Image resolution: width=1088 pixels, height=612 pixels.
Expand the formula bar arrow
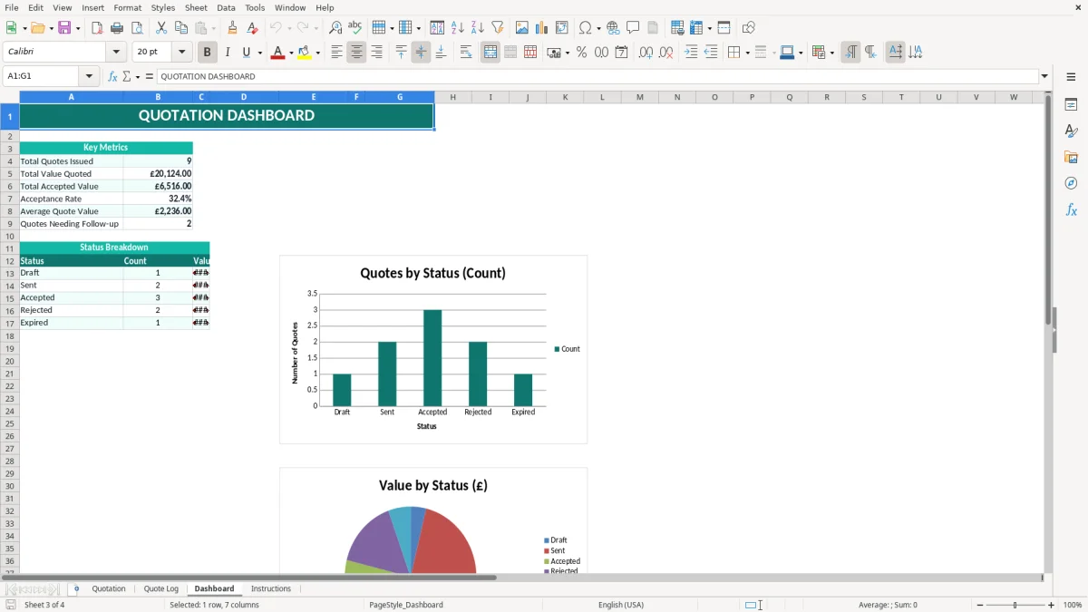[x=1044, y=76]
